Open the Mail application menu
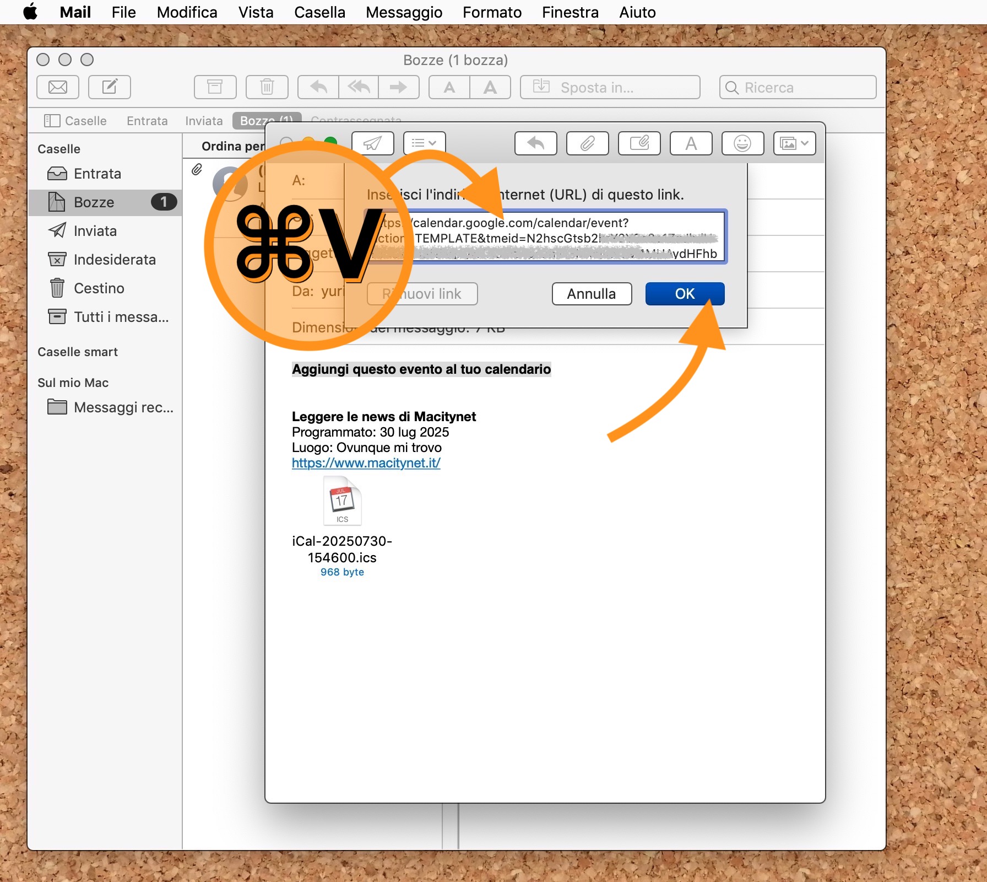Viewport: 987px width, 882px height. coord(75,12)
